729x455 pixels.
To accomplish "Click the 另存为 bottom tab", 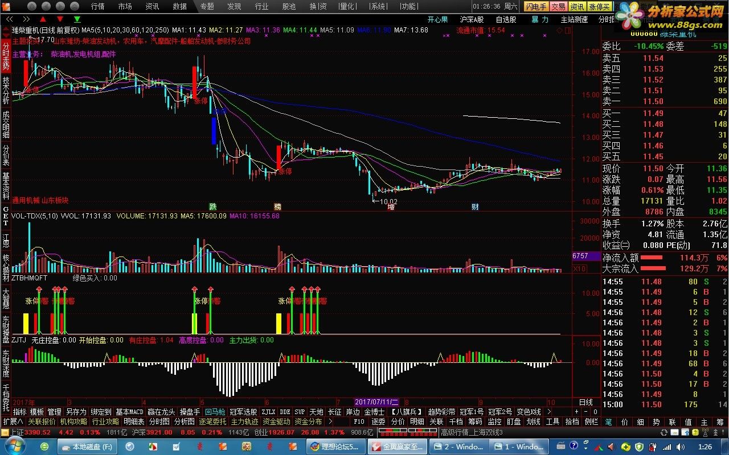I will (x=76, y=412).
